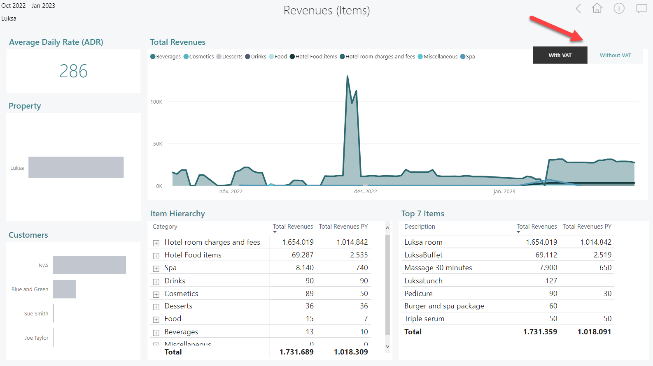This screenshot has height=366, width=653.
Task: Select the With VAT option
Action: pyautogui.click(x=560, y=56)
